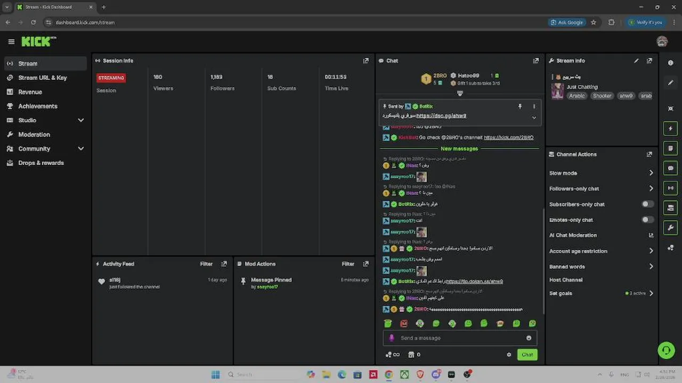Send message with green Chat button
The width and height of the screenshot is (682, 383).
[x=527, y=355]
